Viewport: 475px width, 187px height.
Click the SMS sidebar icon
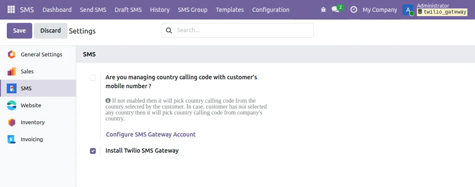coord(11,89)
